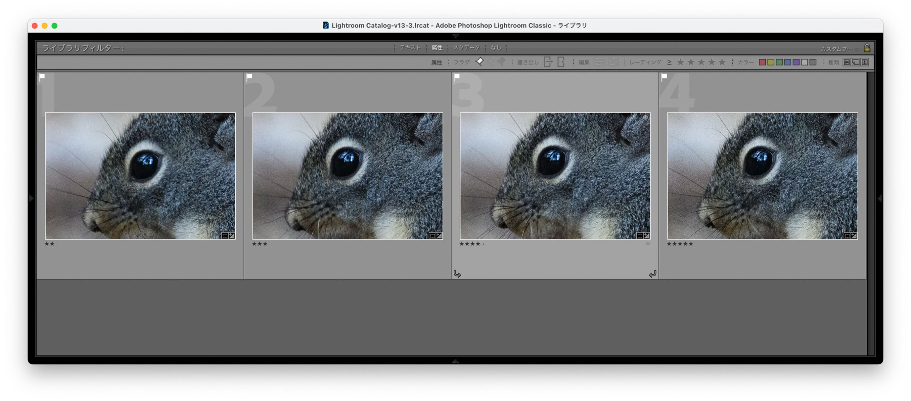Filter by not-exported photos icon
Screen dimensions: 911x401
coord(561,62)
